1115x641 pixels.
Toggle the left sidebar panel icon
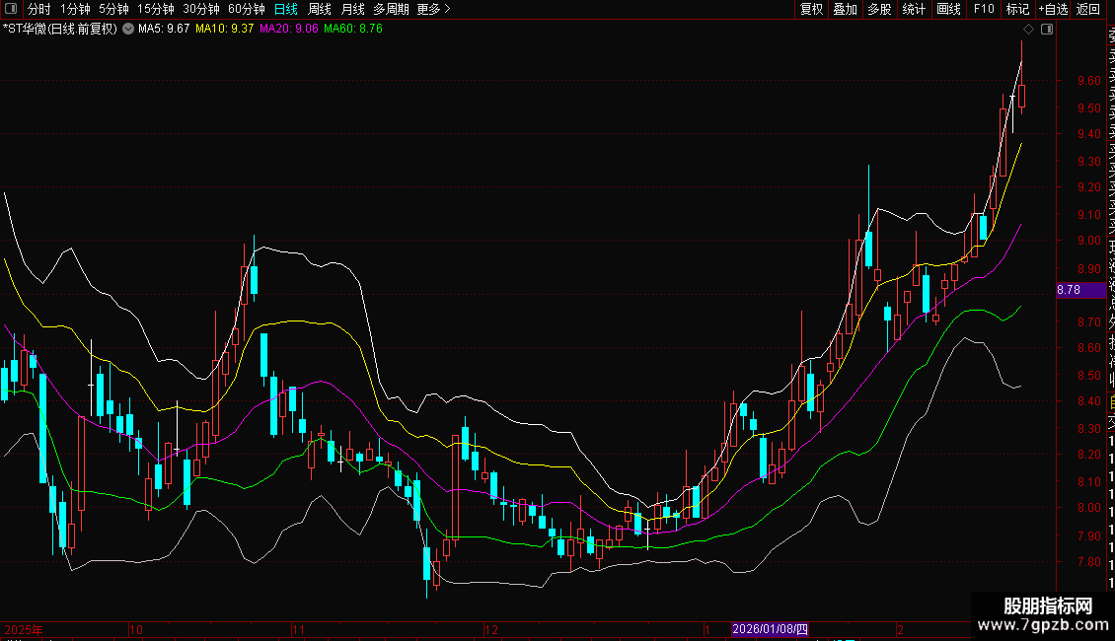point(10,9)
